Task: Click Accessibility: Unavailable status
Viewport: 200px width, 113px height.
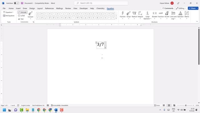Action: [60, 105]
